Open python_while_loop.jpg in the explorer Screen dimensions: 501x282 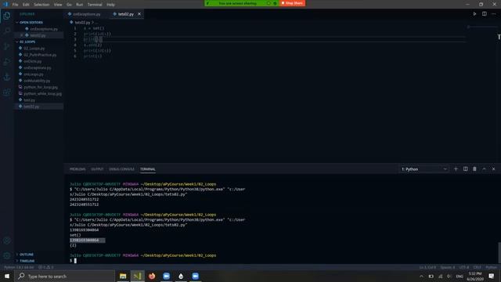click(42, 94)
